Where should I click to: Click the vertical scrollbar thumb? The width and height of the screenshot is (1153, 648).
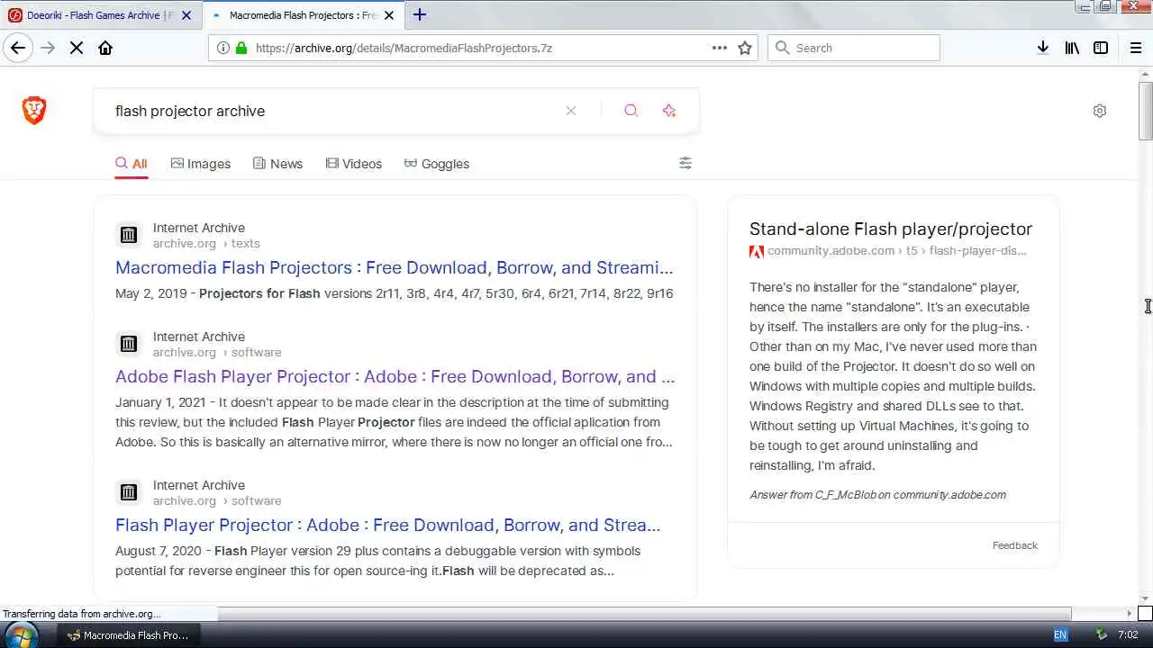[1145, 110]
